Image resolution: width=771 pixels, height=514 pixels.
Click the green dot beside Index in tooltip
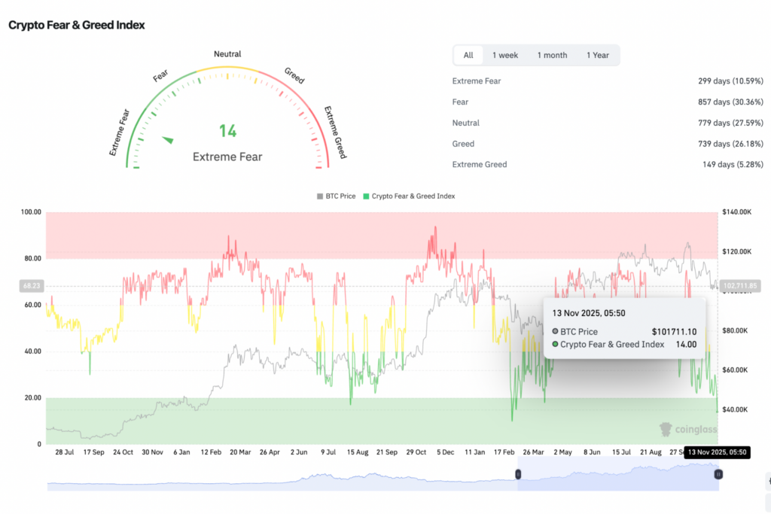(x=556, y=344)
